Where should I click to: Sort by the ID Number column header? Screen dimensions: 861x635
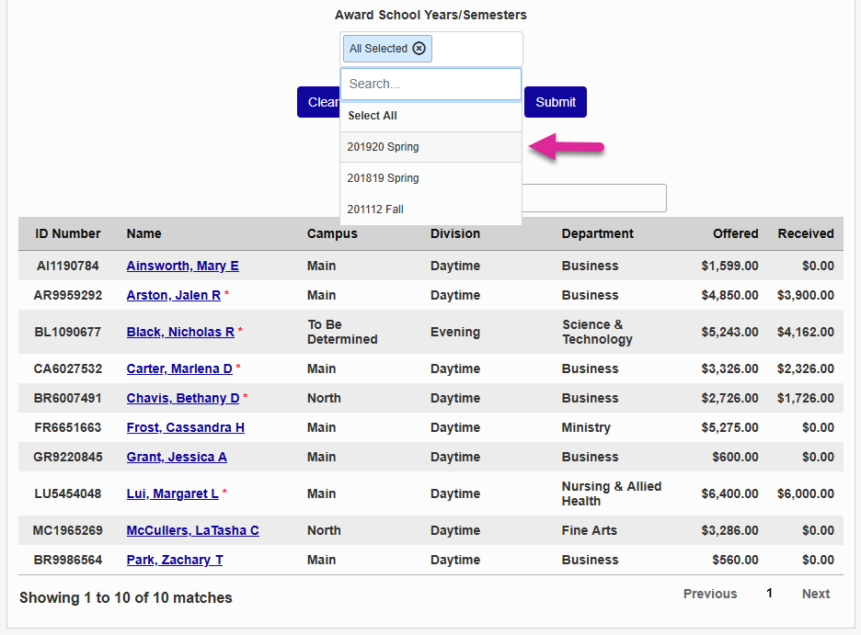click(68, 233)
